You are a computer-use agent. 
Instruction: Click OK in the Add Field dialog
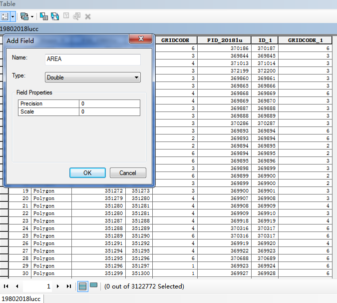pos(87,173)
